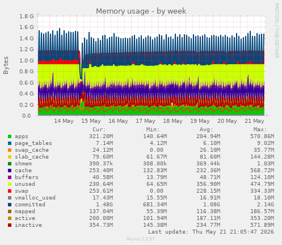Click the dark green shmem legend swatch
This screenshot has height=245, width=282.
point(10,164)
